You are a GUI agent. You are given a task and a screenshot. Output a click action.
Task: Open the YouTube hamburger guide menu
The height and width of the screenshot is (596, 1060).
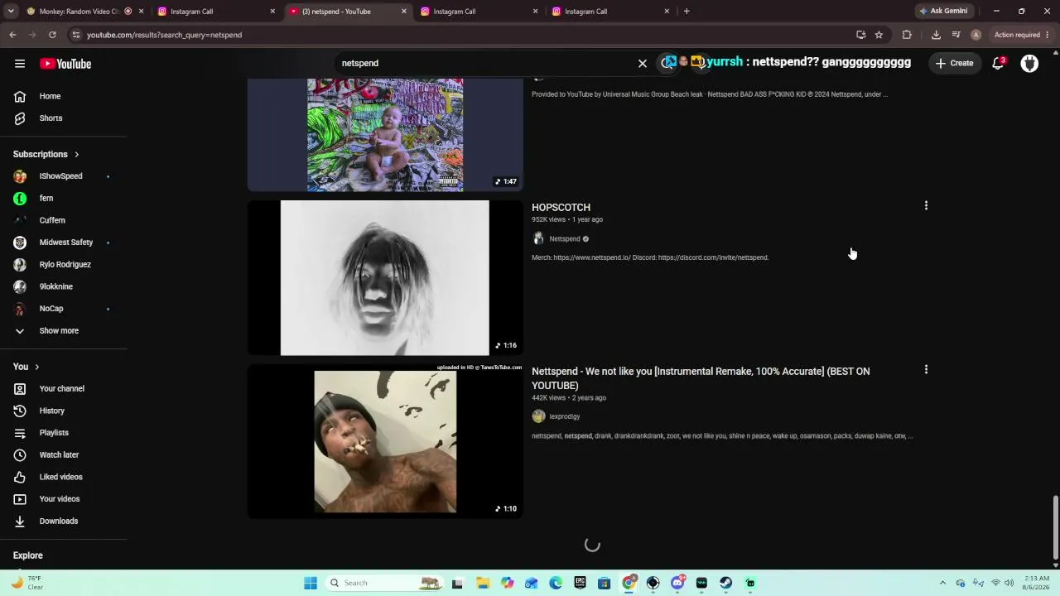point(20,64)
